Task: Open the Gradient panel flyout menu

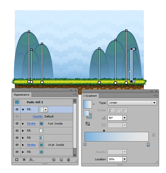Action: tap(156, 96)
